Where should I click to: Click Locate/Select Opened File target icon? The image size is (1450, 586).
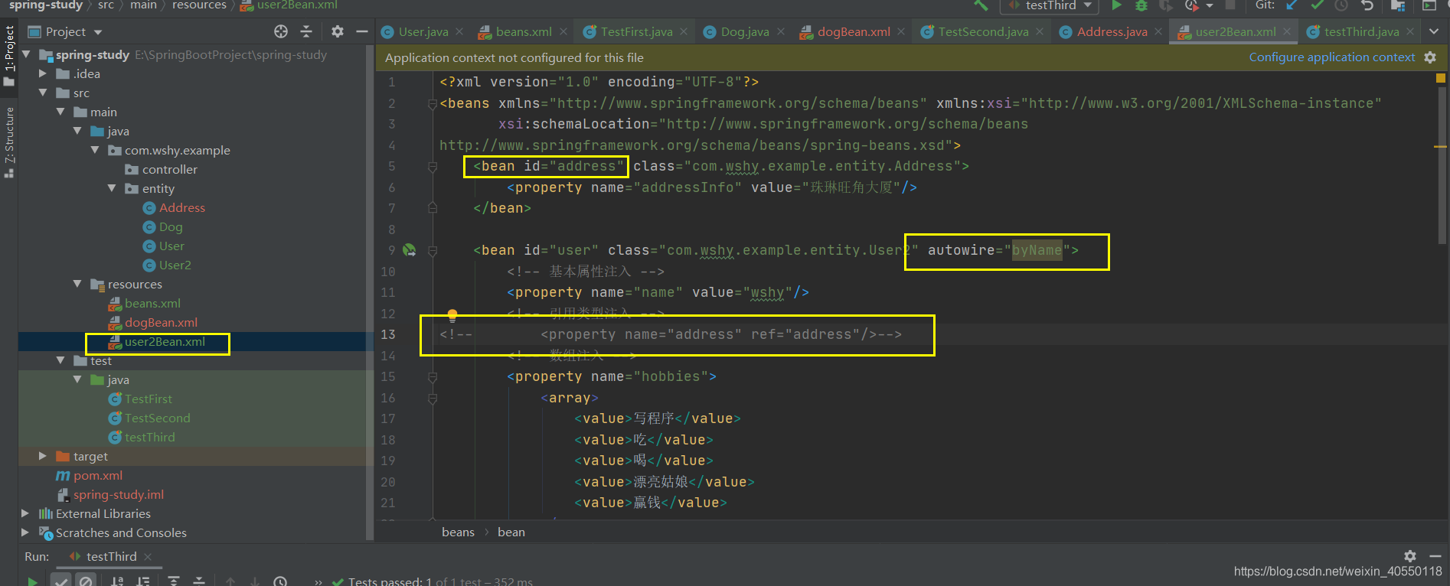tap(281, 31)
